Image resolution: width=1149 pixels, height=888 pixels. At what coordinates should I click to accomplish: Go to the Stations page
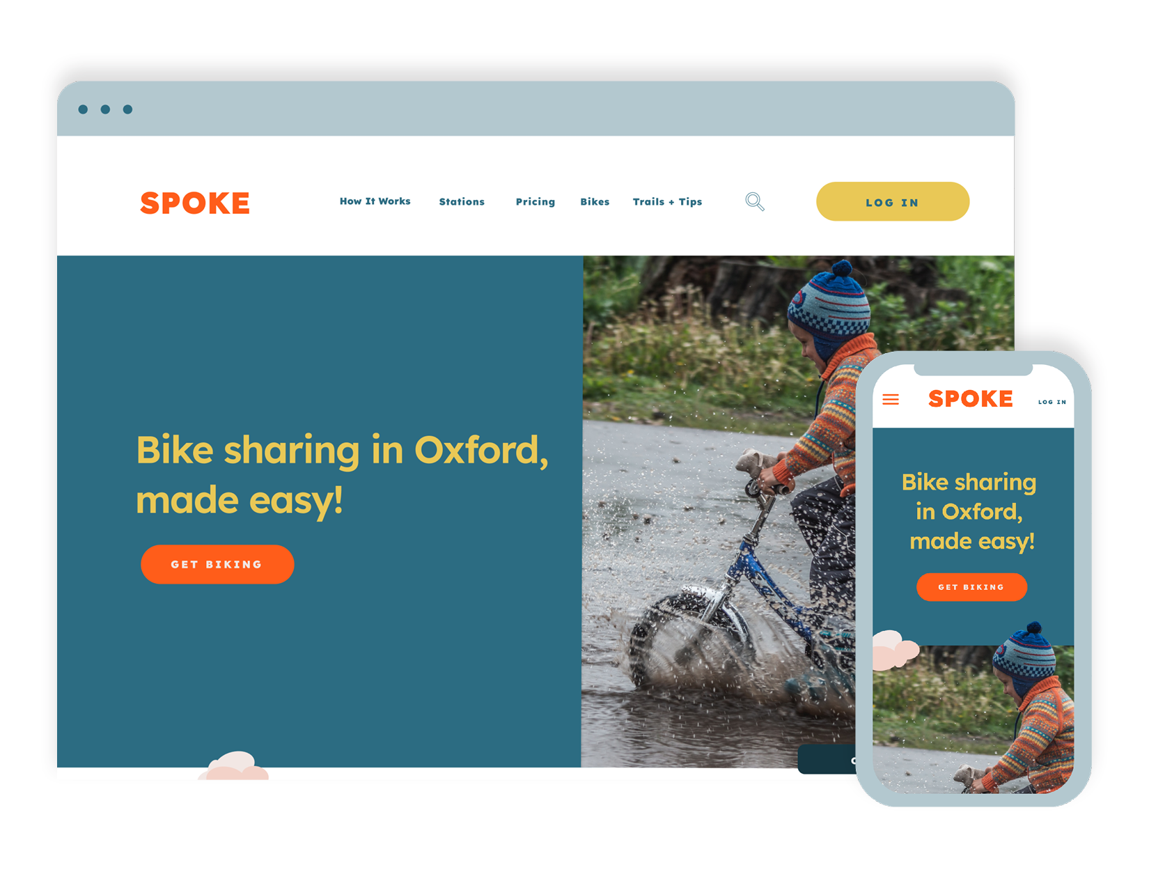[x=462, y=202]
